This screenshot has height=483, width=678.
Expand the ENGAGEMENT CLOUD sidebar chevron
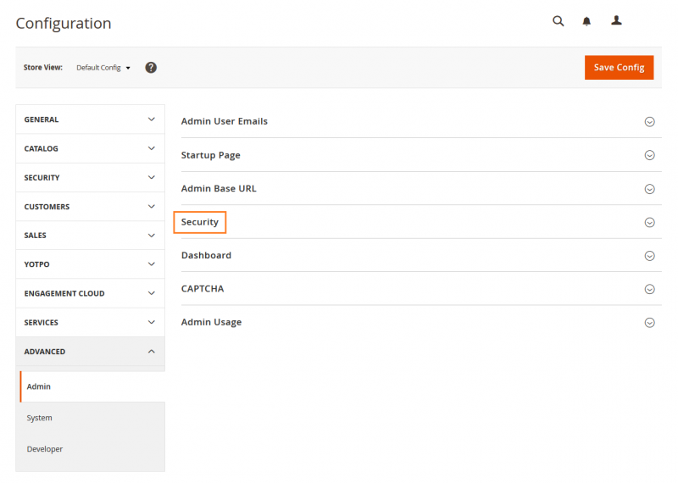152,293
